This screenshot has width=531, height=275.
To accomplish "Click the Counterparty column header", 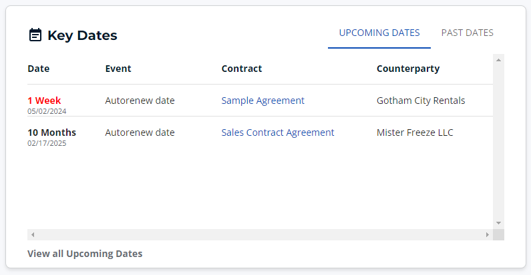I will [408, 69].
